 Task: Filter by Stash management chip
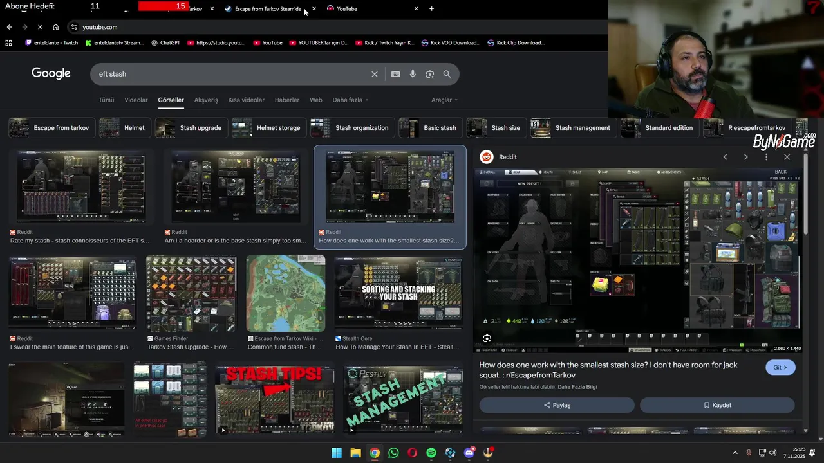[573, 128]
